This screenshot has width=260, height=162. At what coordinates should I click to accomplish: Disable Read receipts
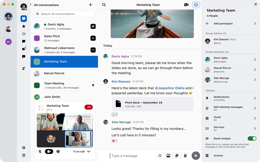point(252,138)
